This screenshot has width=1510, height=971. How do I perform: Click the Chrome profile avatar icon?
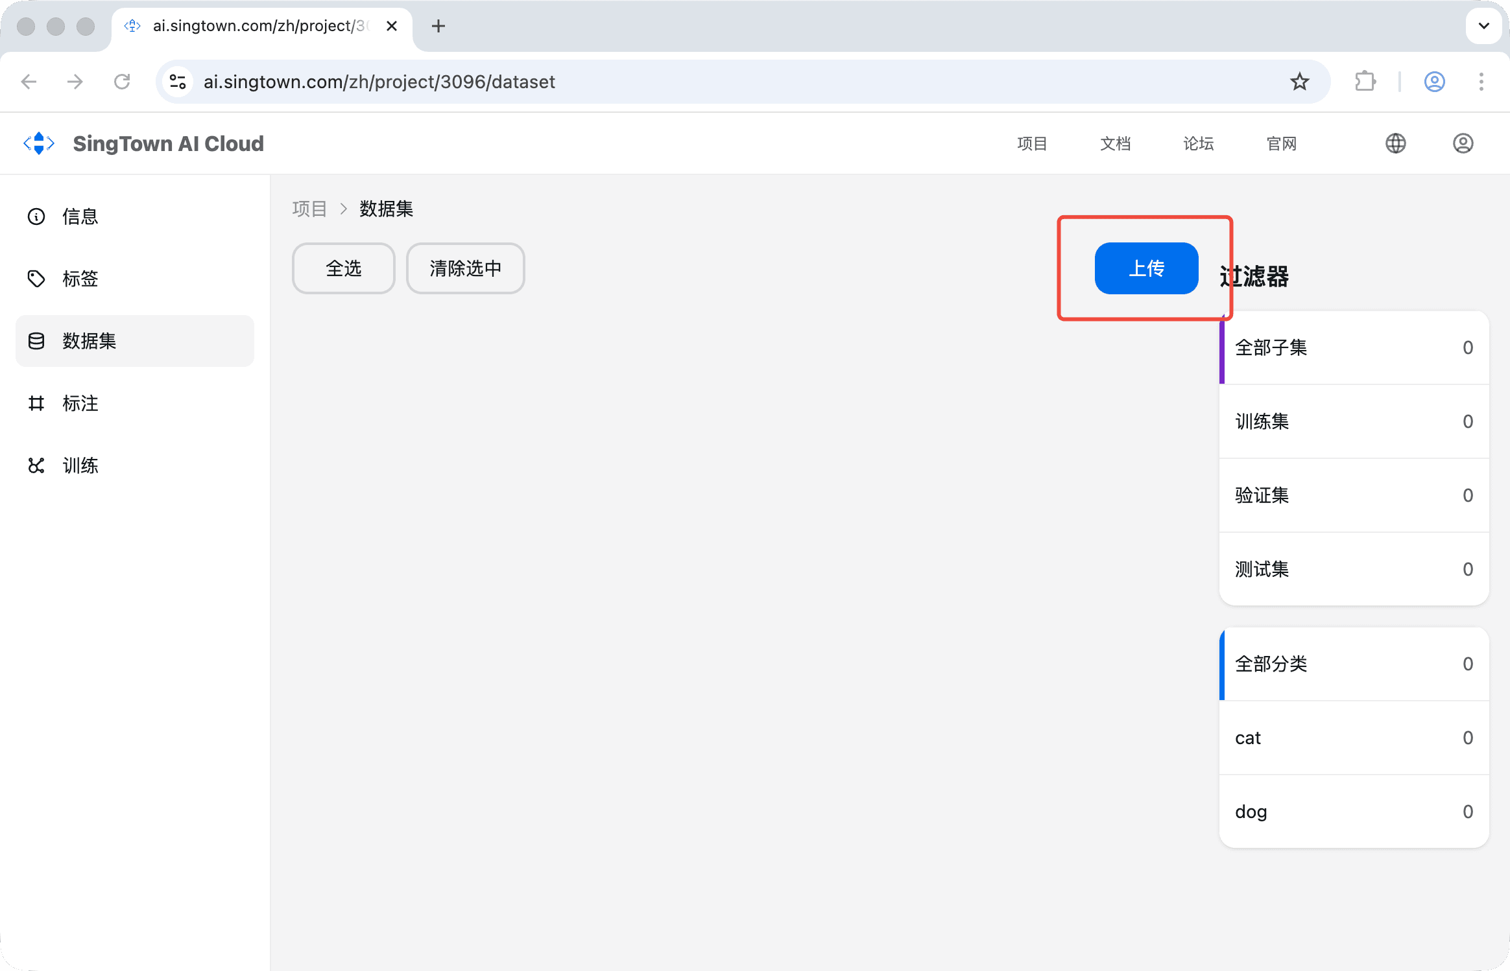tap(1434, 82)
